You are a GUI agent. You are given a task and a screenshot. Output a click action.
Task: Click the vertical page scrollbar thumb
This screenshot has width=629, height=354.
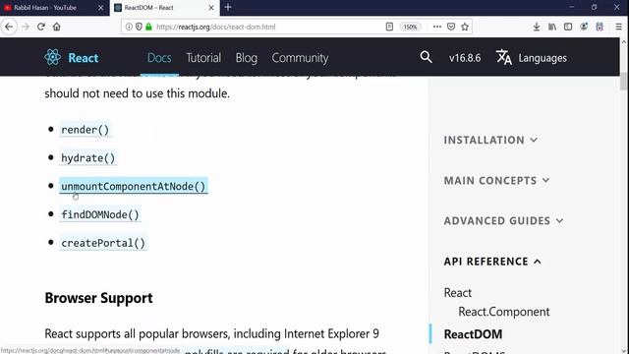623,82
